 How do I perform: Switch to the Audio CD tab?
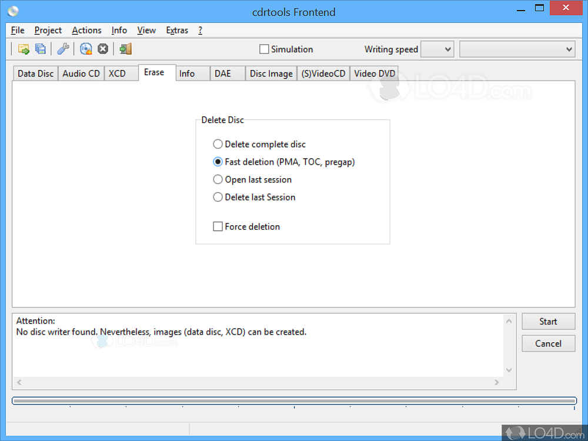pos(81,73)
